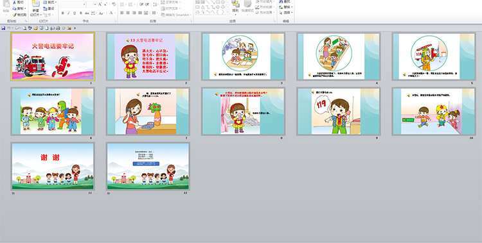482x243 pixels.
Task: Click the Copy (复制) button
Action: [x=19, y=8]
